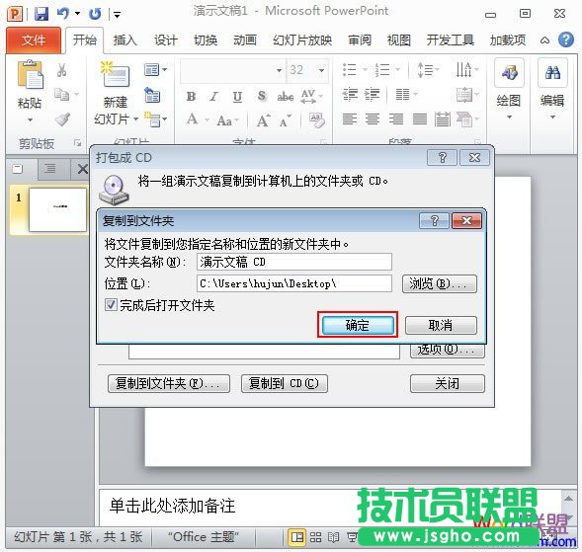This screenshot has height=552, width=582.
Task: Open the 幻灯片放映 tab
Action: click(302, 39)
